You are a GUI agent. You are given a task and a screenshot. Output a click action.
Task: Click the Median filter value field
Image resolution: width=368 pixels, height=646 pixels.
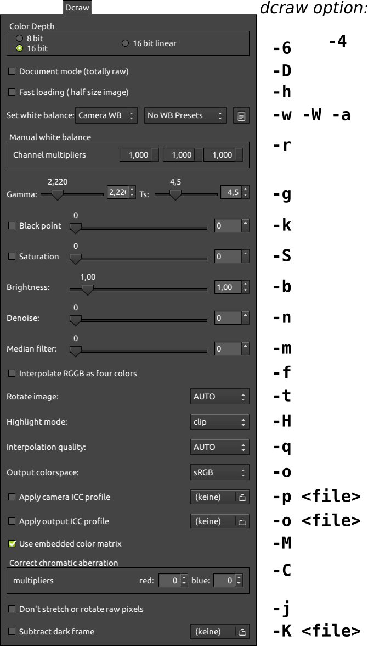(228, 348)
